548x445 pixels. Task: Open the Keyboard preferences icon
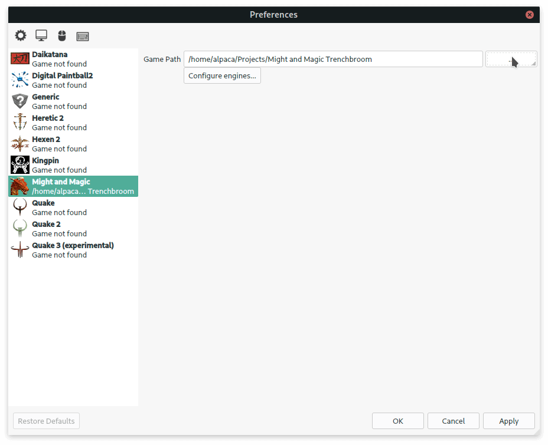83,36
